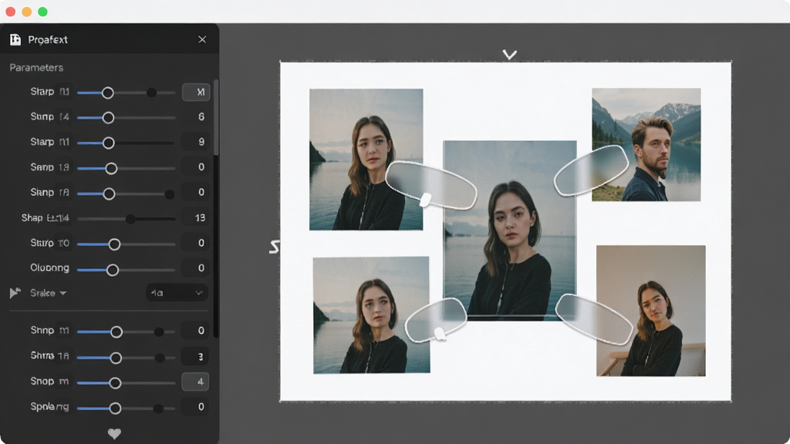Select the value field showing 6

[195, 117]
